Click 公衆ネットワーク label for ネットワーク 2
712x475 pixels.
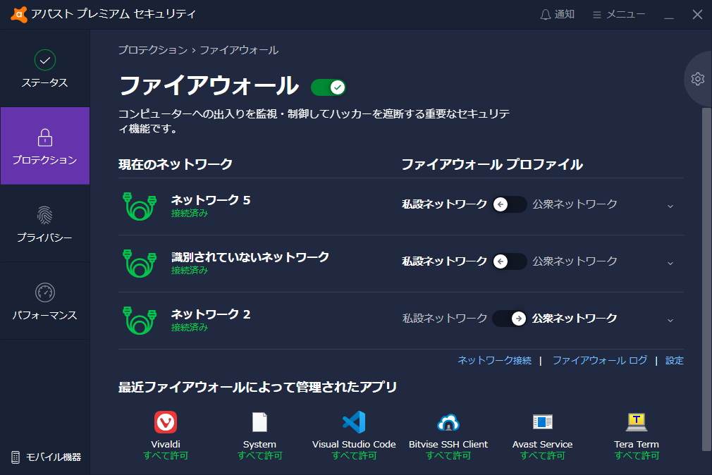tap(575, 319)
